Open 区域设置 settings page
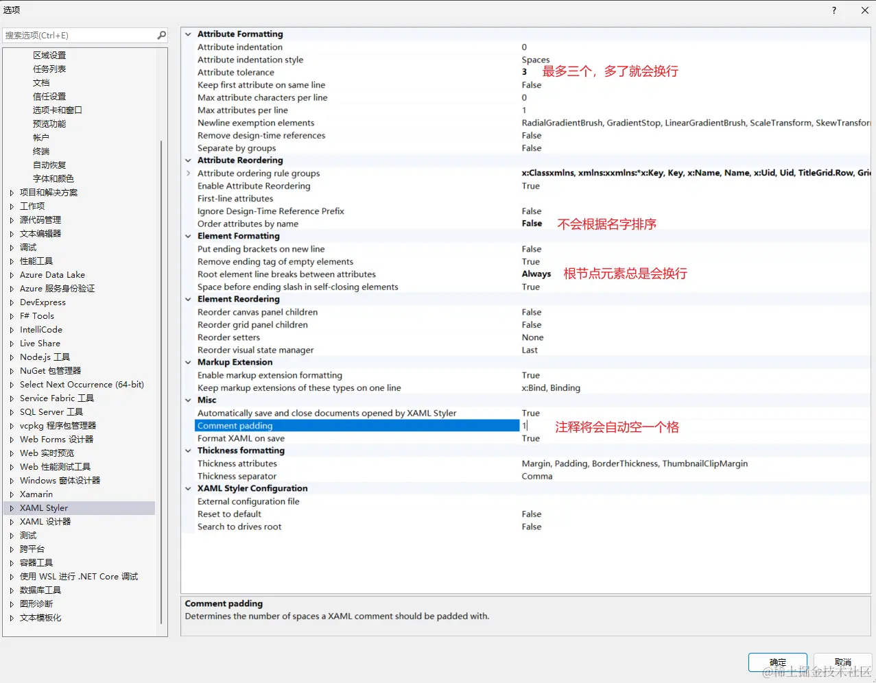The height and width of the screenshot is (683, 876). tap(49, 56)
